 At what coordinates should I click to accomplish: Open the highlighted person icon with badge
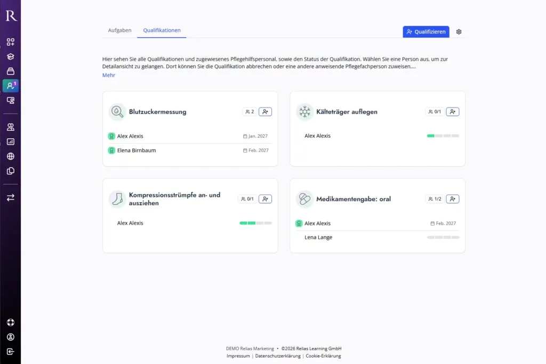pyautogui.click(x=11, y=86)
